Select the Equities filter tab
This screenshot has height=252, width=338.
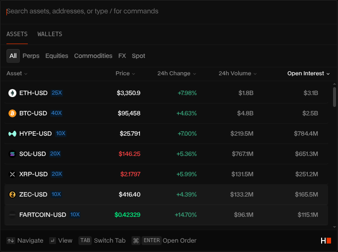click(x=57, y=56)
